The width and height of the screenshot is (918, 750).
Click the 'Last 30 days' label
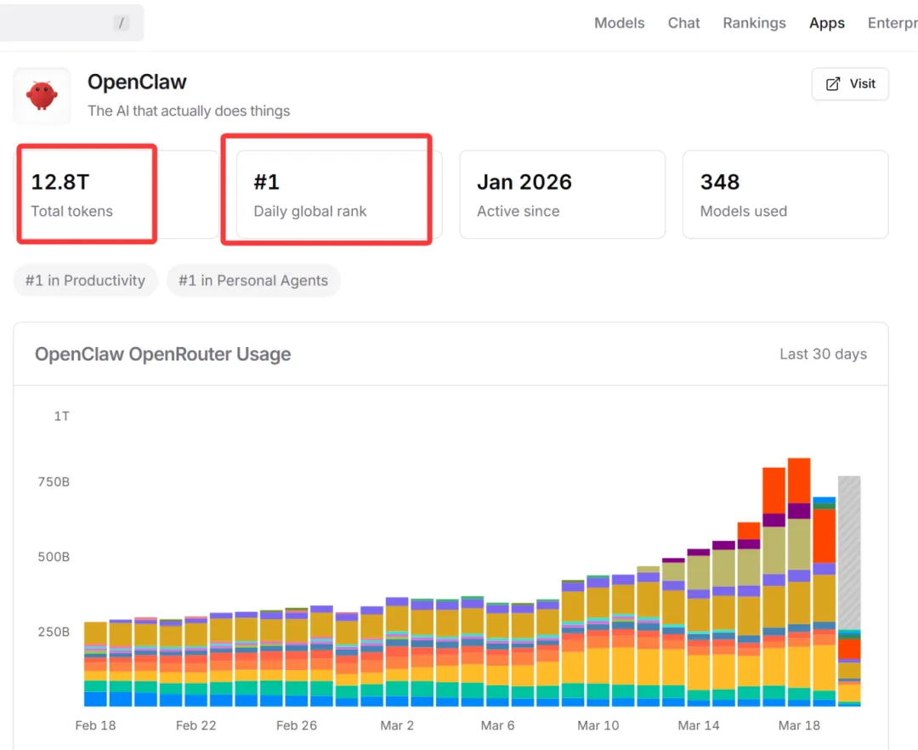coord(823,355)
